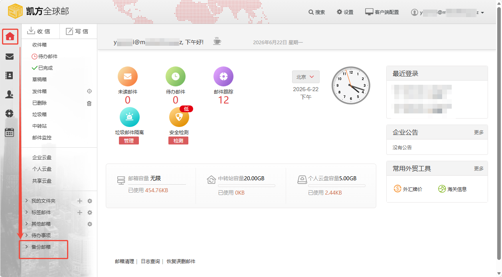Open the 日志查询 link
Screen dimensions: 502x277
click(150, 261)
